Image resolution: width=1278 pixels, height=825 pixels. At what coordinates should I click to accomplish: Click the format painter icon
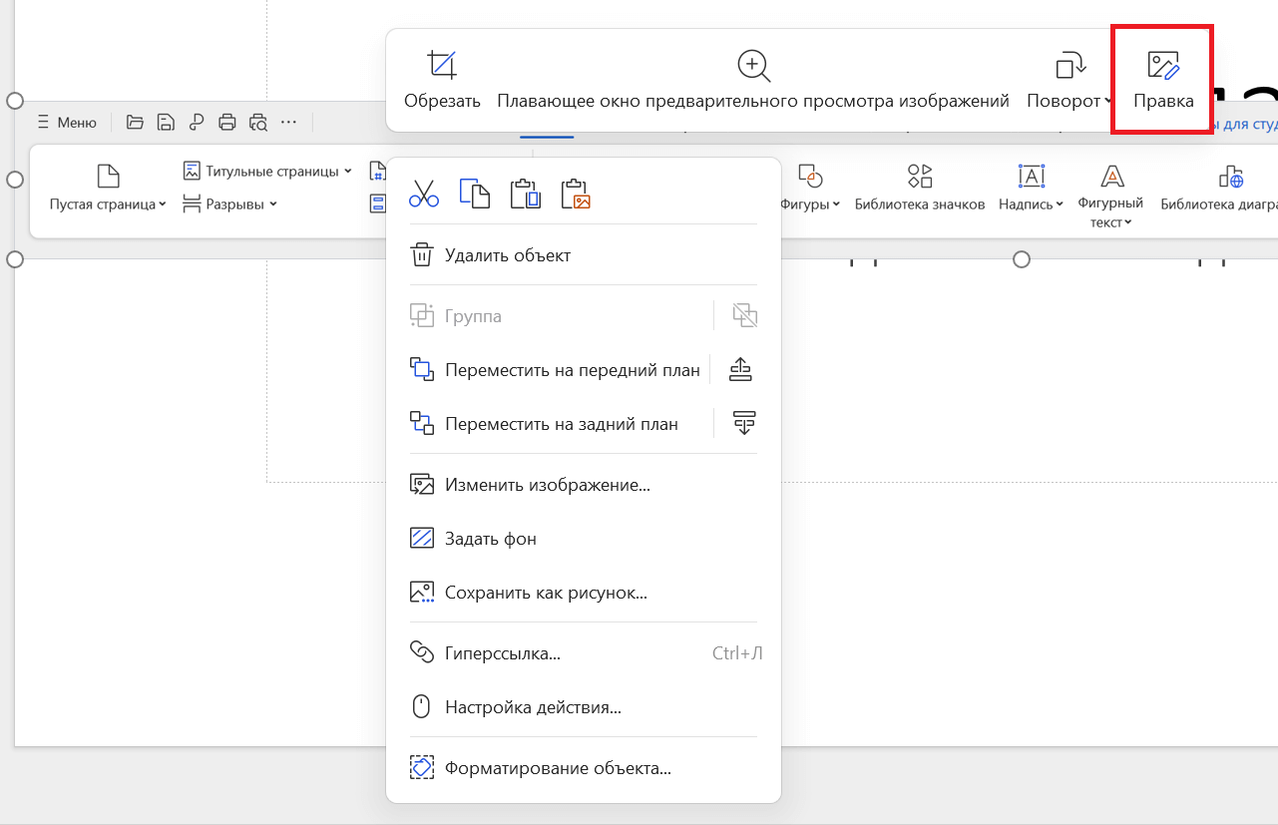[197, 121]
